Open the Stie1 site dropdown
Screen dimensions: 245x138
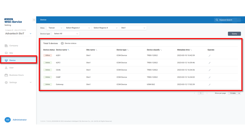click(133, 28)
